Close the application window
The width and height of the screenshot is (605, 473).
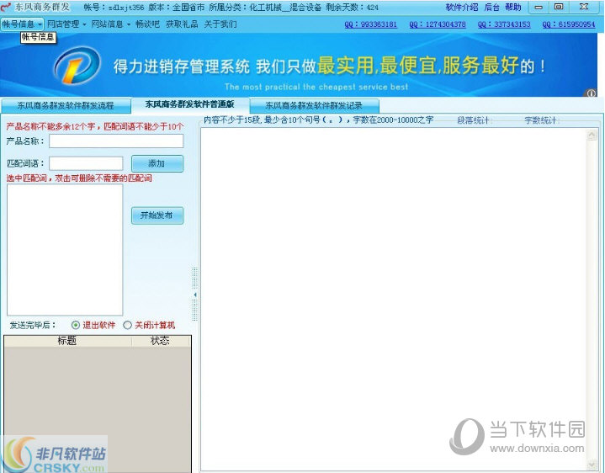[584, 7]
